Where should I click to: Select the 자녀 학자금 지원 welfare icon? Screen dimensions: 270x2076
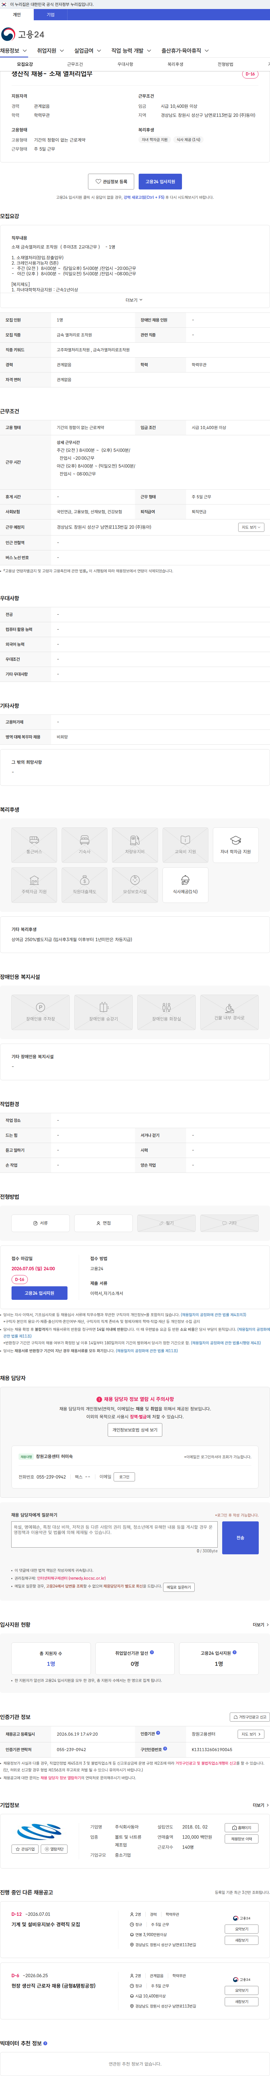pos(235,845)
